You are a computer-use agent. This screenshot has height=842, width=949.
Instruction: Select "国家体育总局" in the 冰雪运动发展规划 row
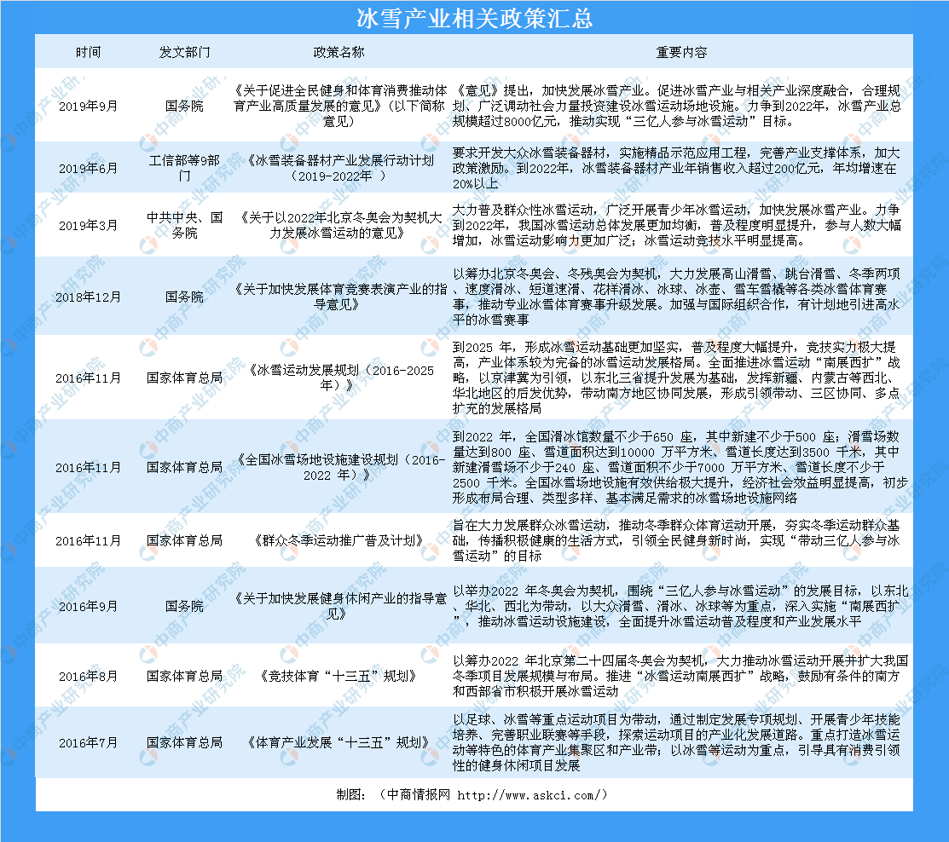pyautogui.click(x=184, y=378)
